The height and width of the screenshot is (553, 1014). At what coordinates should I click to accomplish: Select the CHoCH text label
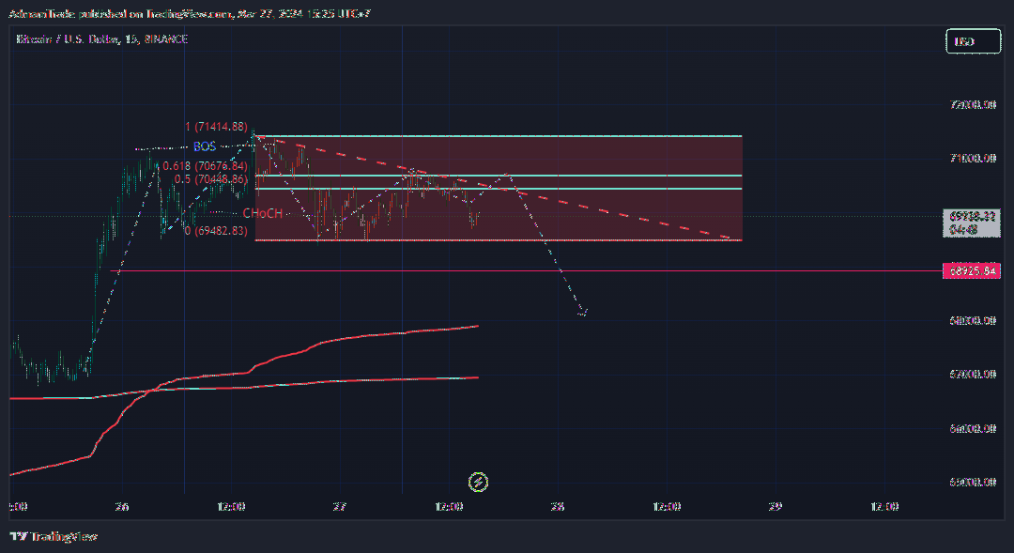point(263,213)
